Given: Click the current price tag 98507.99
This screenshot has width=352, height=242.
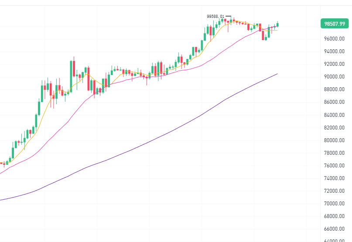Looking at the screenshot, I should (335, 24).
